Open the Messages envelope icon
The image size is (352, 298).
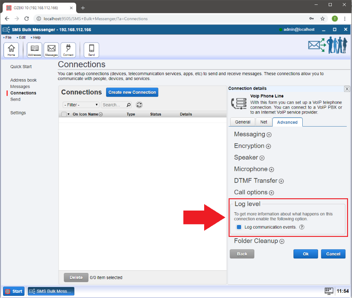coord(51,50)
